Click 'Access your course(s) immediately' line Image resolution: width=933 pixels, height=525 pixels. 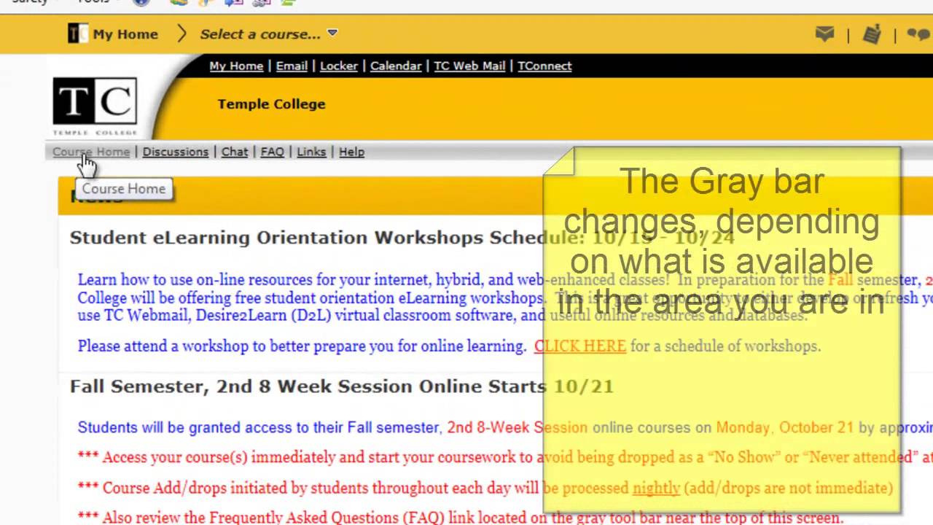pos(505,458)
